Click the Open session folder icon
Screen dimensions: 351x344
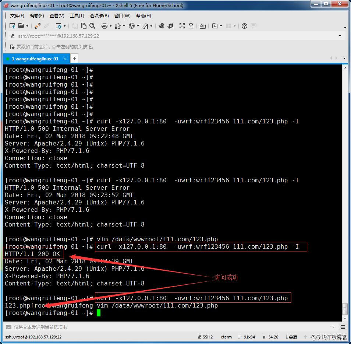(x=21, y=26)
